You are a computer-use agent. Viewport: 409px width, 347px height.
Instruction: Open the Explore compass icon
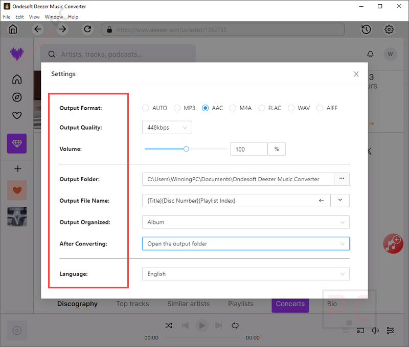[x=17, y=97]
